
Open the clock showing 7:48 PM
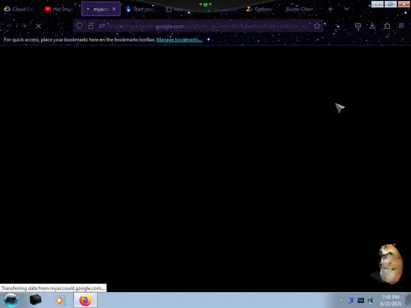coord(391,300)
